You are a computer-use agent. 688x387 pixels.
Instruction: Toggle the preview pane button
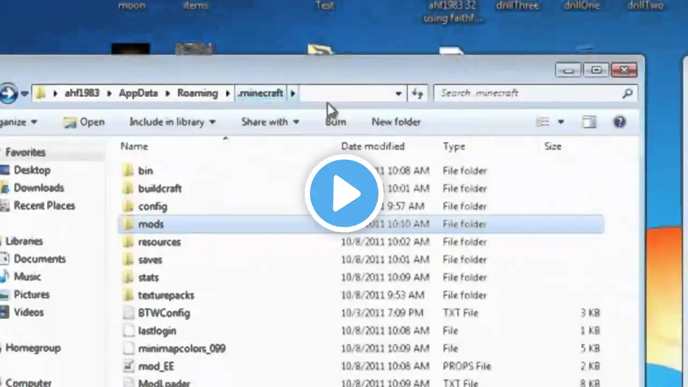589,122
